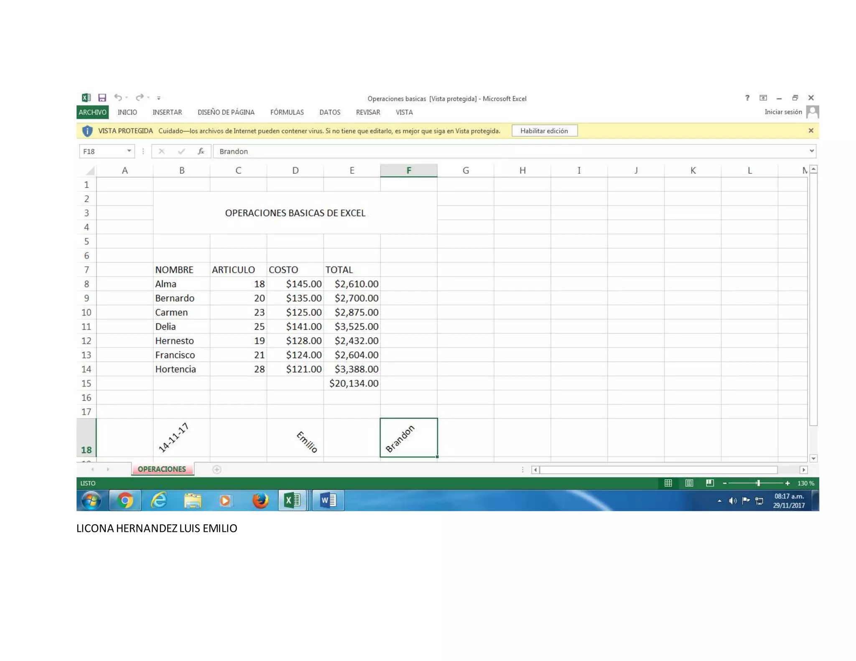Screen dimensions: 856x661
Task: Switch to Page Break Preview icon
Action: coord(709,483)
